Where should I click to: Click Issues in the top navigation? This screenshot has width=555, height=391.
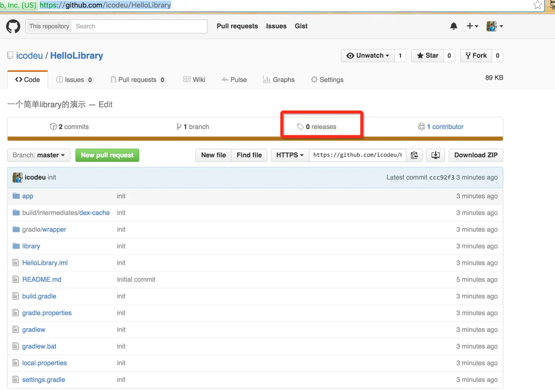click(276, 26)
